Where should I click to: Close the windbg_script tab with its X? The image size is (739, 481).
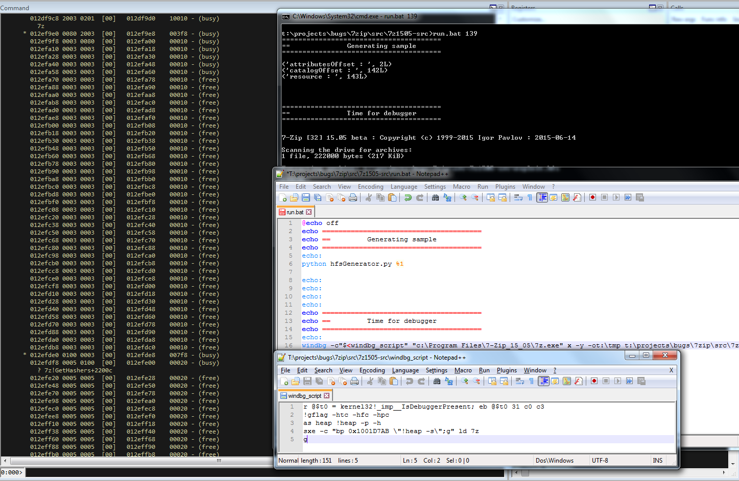coord(327,396)
